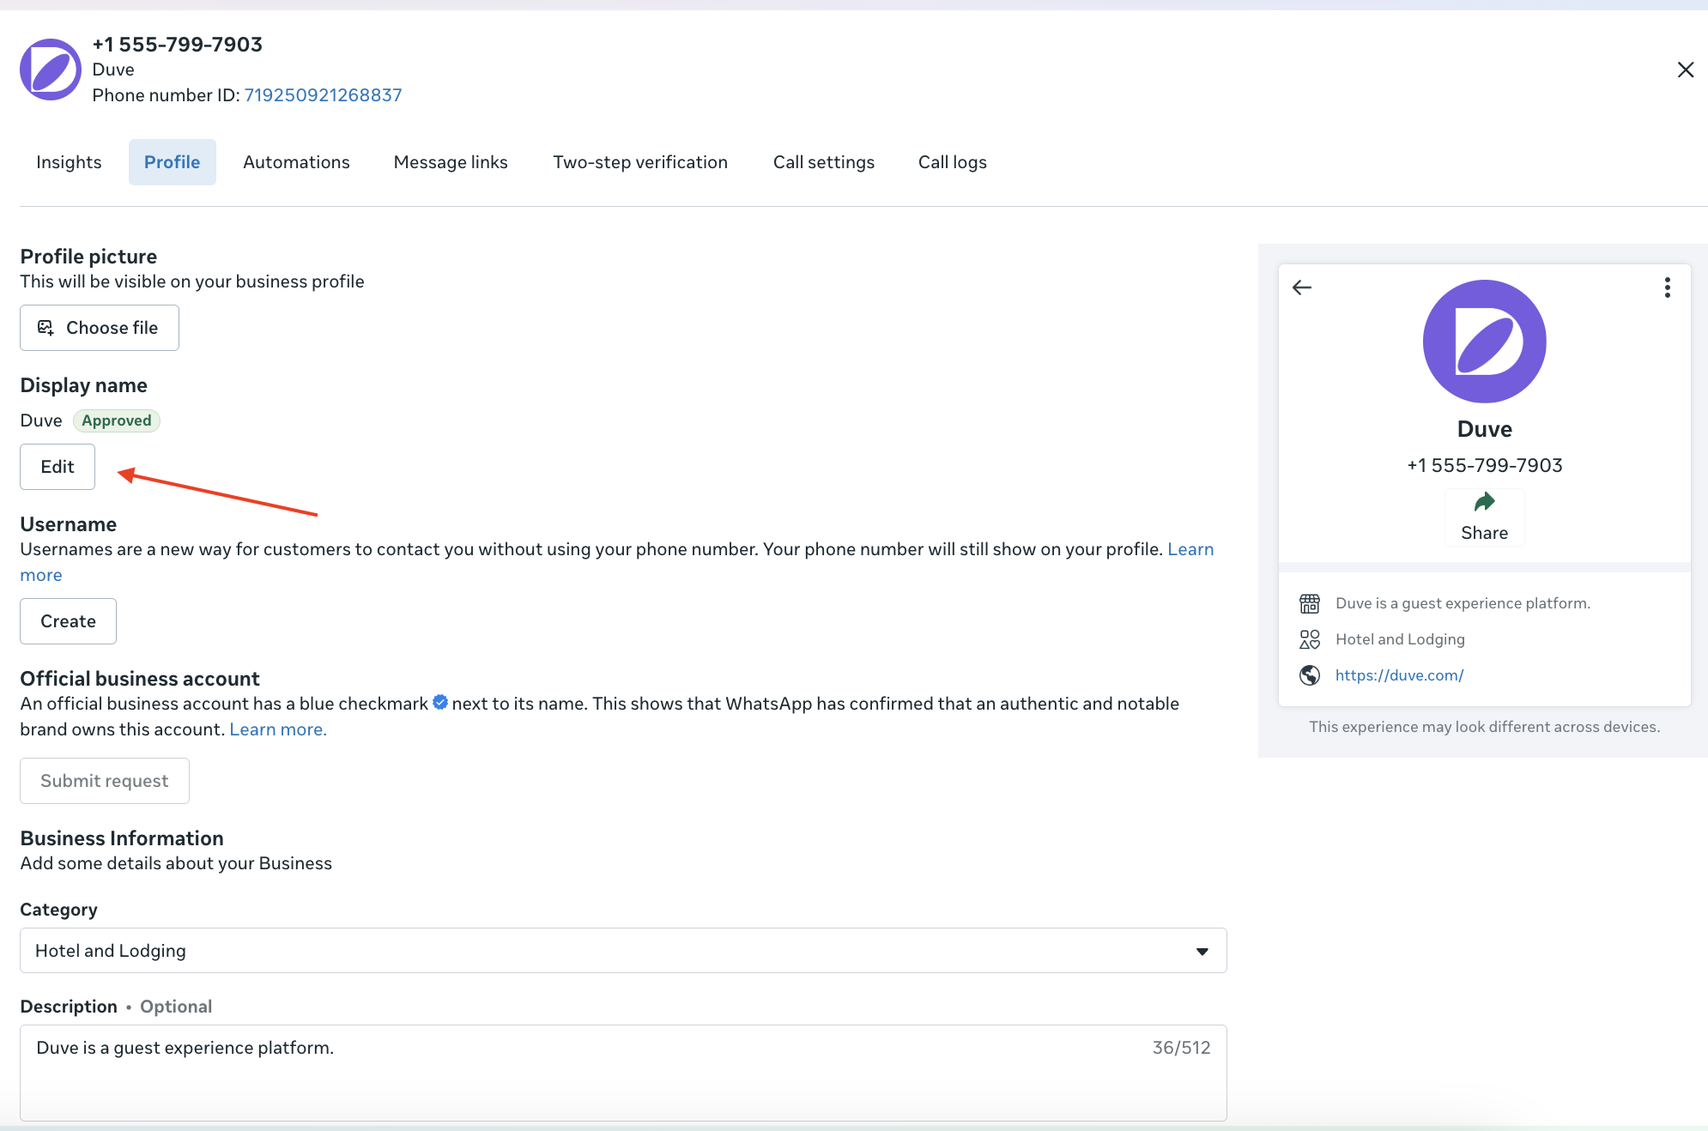Click the back arrow in the preview
This screenshot has height=1131, width=1708.
tap(1302, 287)
